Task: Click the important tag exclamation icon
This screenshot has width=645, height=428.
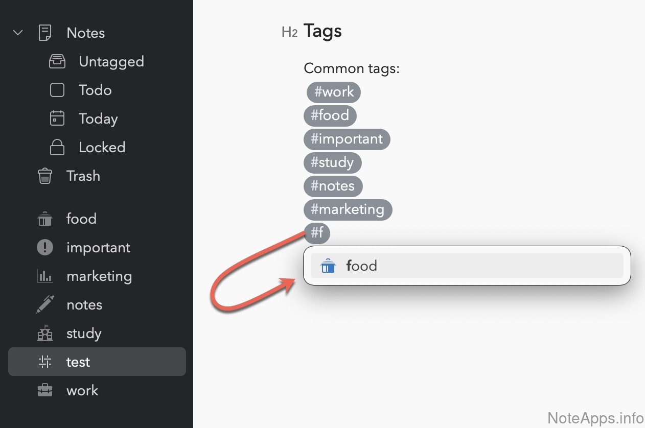Action: 45,248
